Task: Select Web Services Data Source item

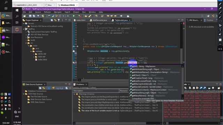Action: (x=41, y=99)
